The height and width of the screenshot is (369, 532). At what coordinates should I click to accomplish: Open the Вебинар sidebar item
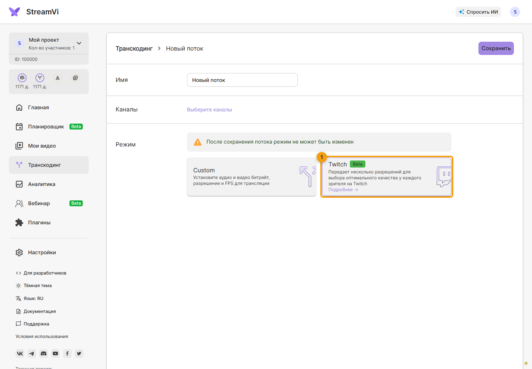click(49, 203)
